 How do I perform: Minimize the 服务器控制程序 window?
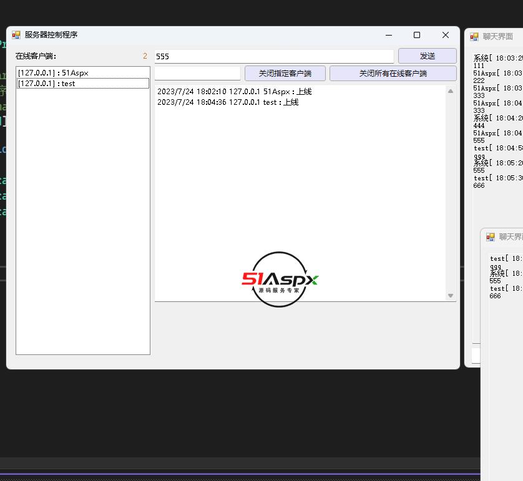click(388, 35)
